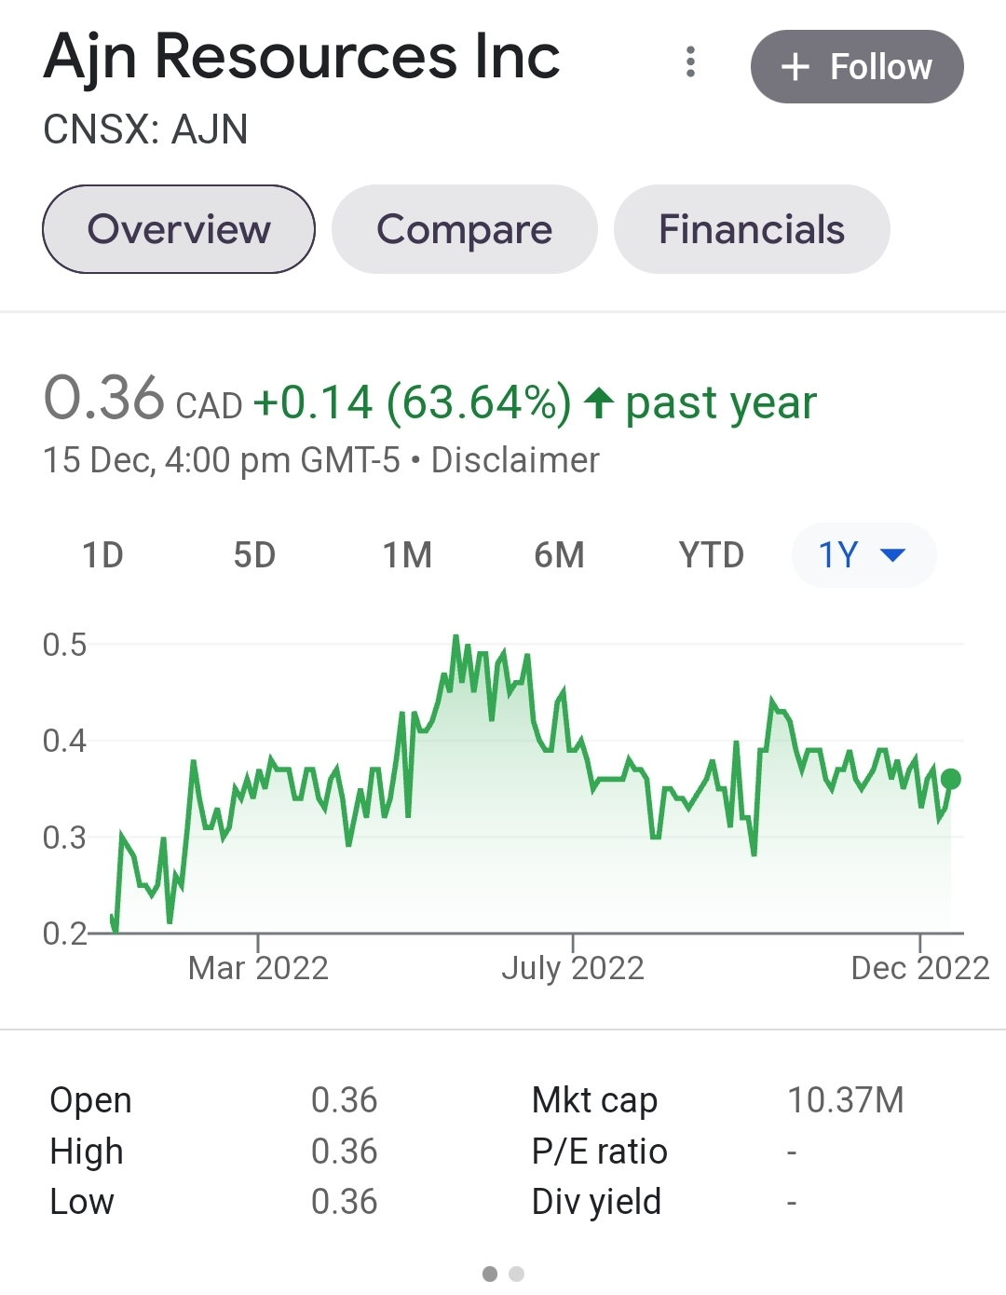Show the 6M price chart
The image size is (1006, 1295).
(559, 555)
